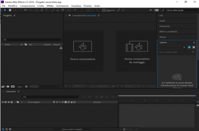Show libraries items in grid view
199x131 pixels.
[x=189, y=47]
